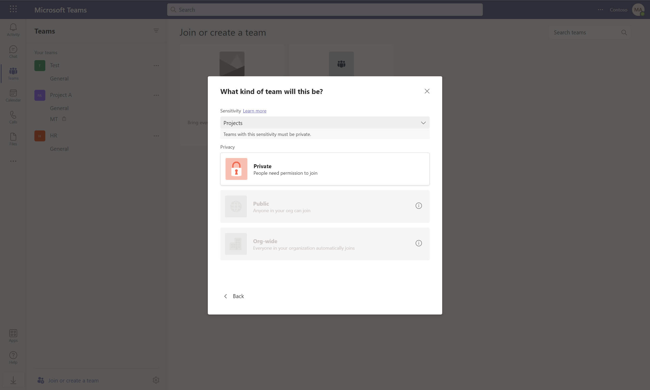Click the Back button in dialog
This screenshot has height=390, width=650.
(234, 296)
